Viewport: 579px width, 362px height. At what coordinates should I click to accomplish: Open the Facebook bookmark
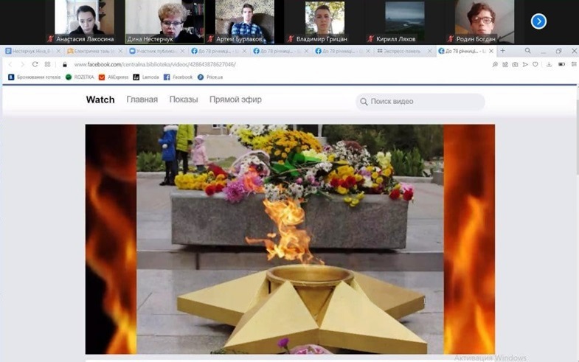(178, 77)
